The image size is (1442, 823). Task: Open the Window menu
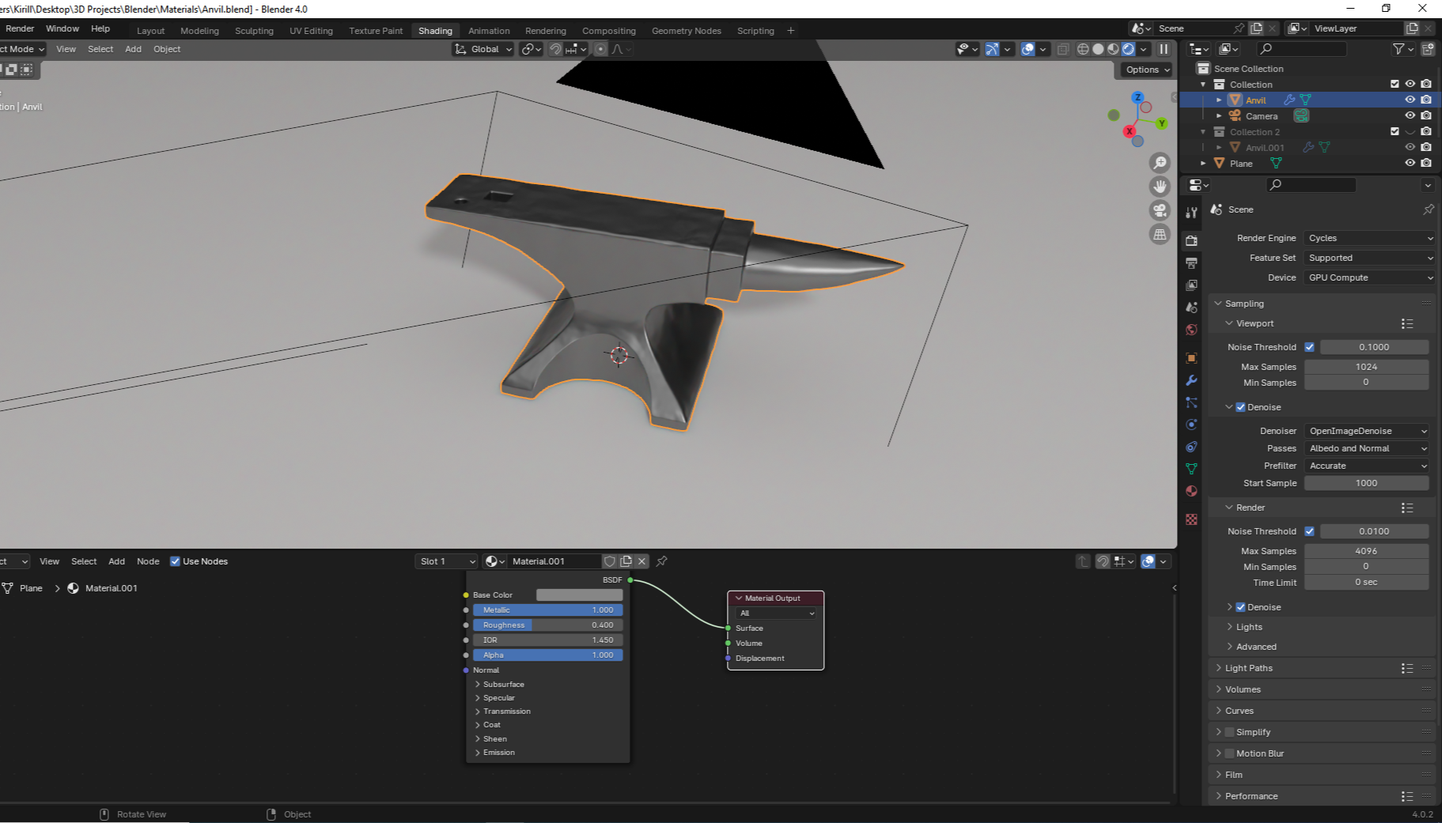click(62, 28)
